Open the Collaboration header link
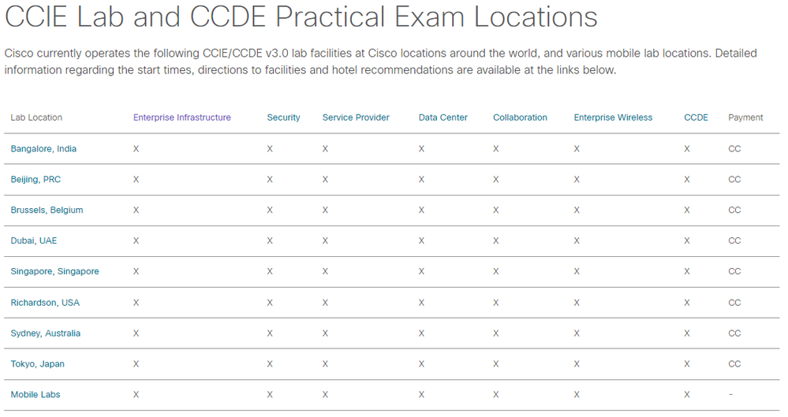 [520, 117]
